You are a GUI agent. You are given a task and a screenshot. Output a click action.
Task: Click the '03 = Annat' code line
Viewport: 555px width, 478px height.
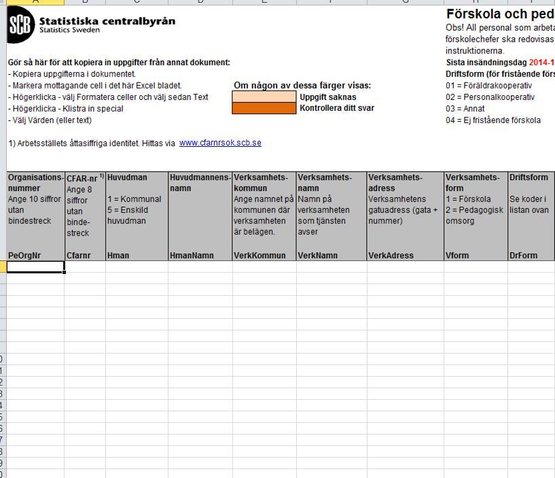pos(465,108)
